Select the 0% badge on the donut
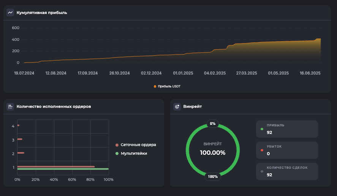Viewport: 337px width, 196px height. coord(213,124)
